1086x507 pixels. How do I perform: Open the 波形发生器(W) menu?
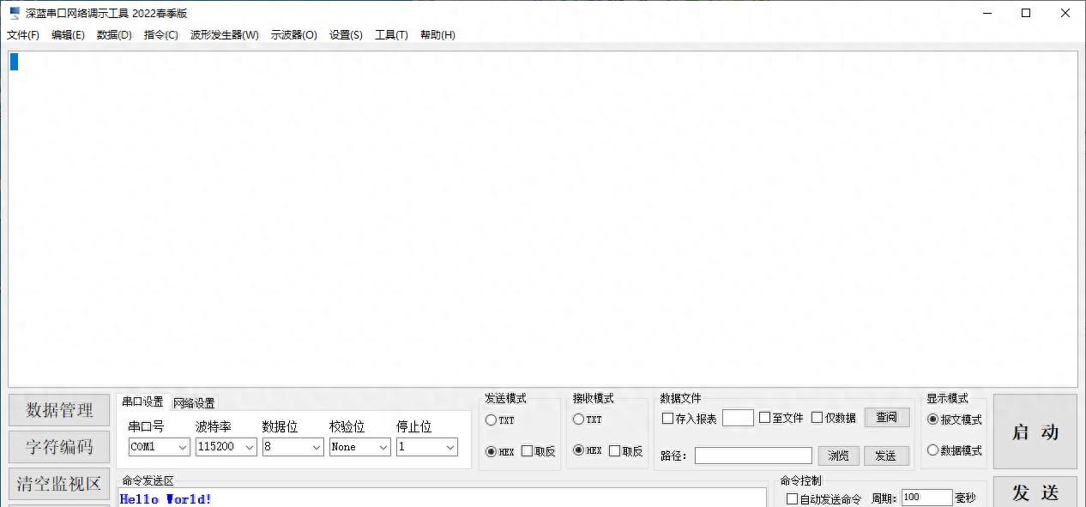click(224, 35)
